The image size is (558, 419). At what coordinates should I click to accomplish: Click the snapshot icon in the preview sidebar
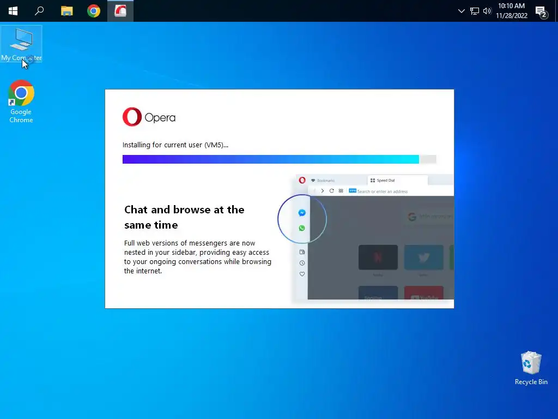[302, 252]
